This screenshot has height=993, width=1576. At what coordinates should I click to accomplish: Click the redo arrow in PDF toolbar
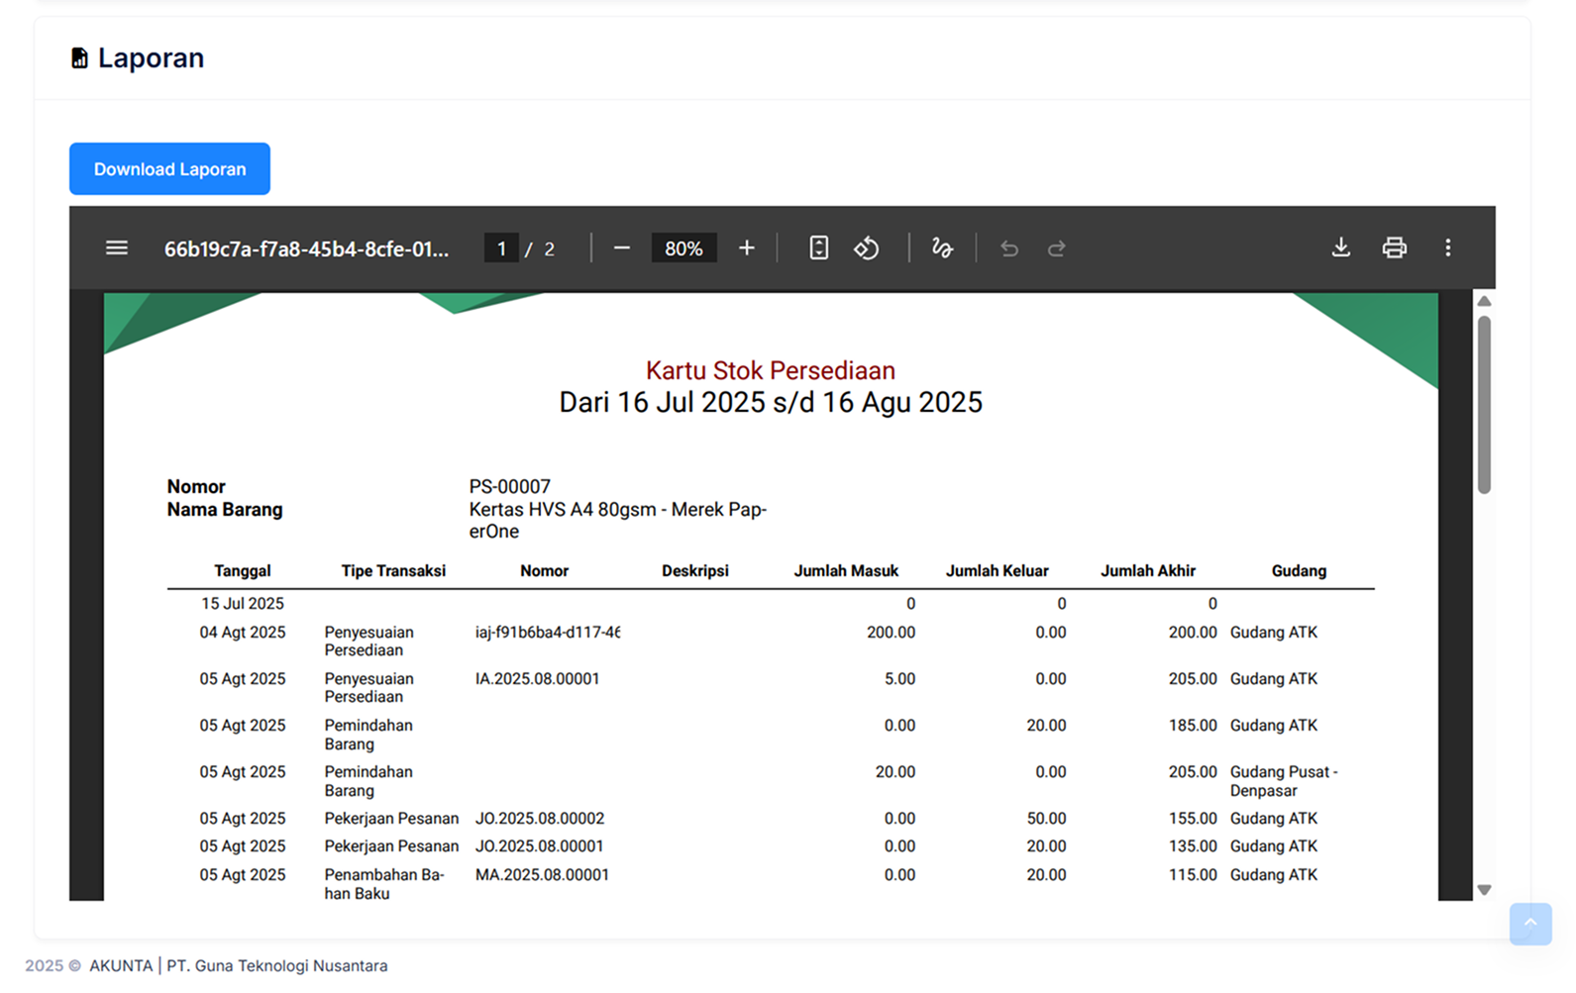pos(1057,248)
